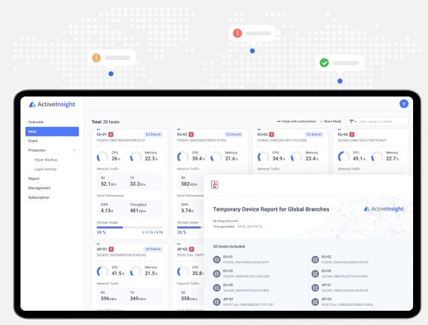The image size is (428, 325).
Task: Click the EU Branch tag on EU-01
Action: (x=153, y=134)
